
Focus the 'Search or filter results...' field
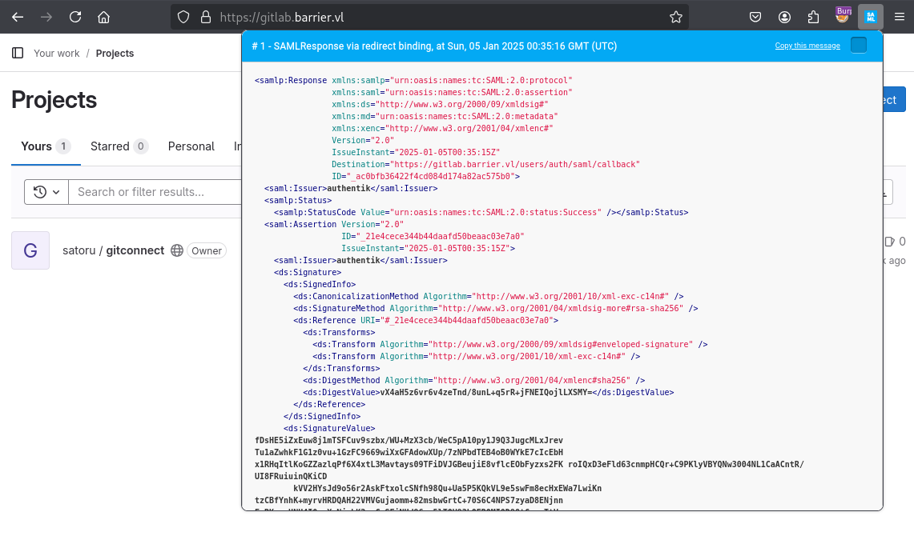(155, 192)
